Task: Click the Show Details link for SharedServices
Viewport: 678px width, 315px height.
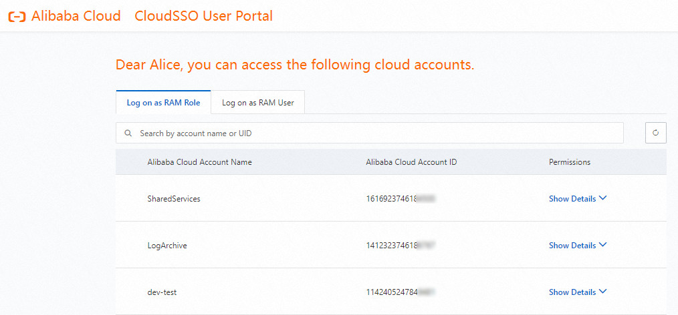Action: 572,199
